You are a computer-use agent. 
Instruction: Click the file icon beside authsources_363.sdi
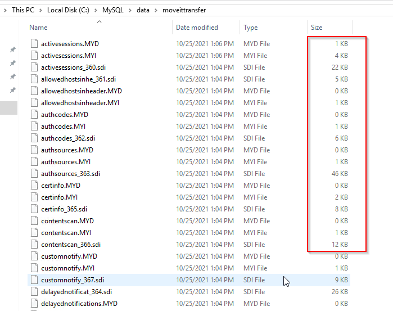click(34, 173)
